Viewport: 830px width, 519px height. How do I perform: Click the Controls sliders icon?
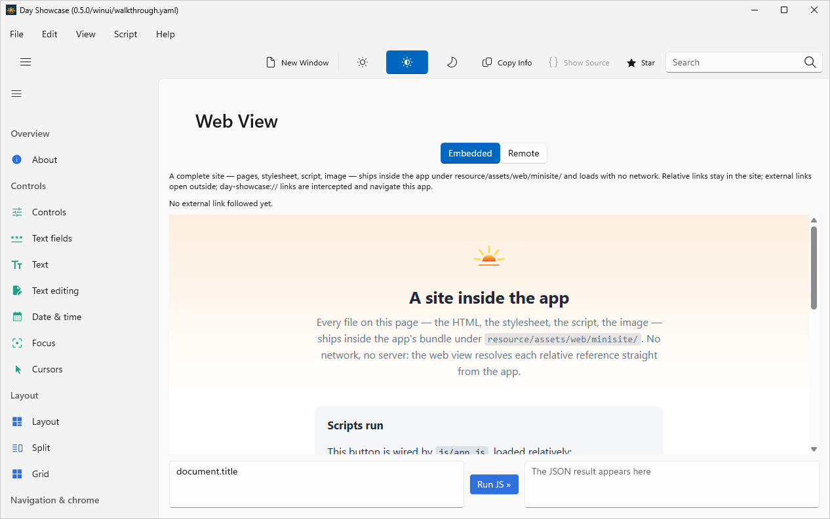(17, 212)
